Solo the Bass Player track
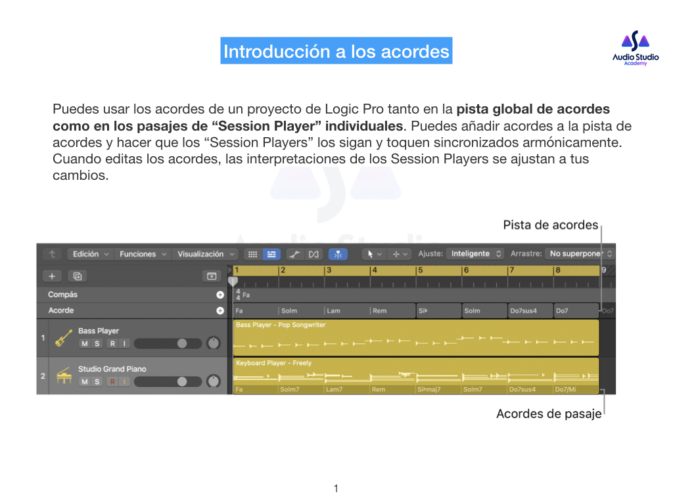Screen dimensions: 673x504 pos(97,344)
